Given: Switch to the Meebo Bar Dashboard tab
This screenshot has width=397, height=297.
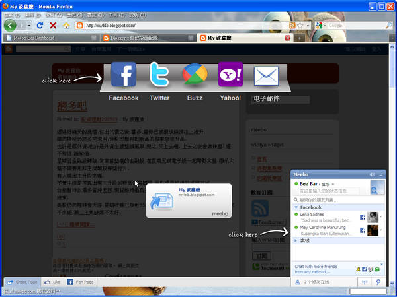Looking at the screenshot, I should tap(50, 38).
